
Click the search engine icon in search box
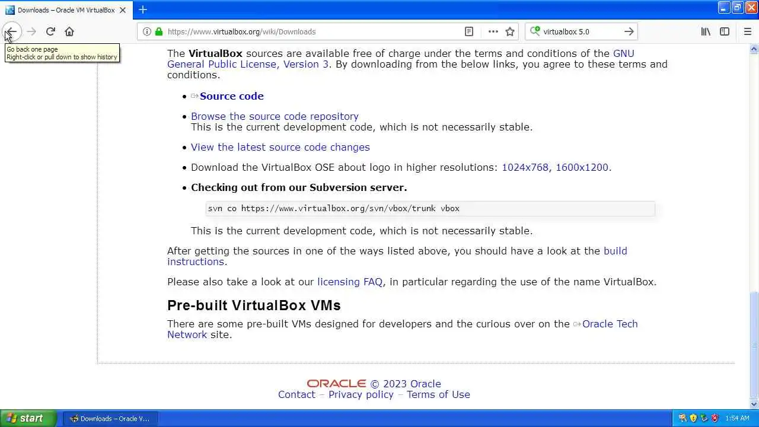tap(535, 31)
